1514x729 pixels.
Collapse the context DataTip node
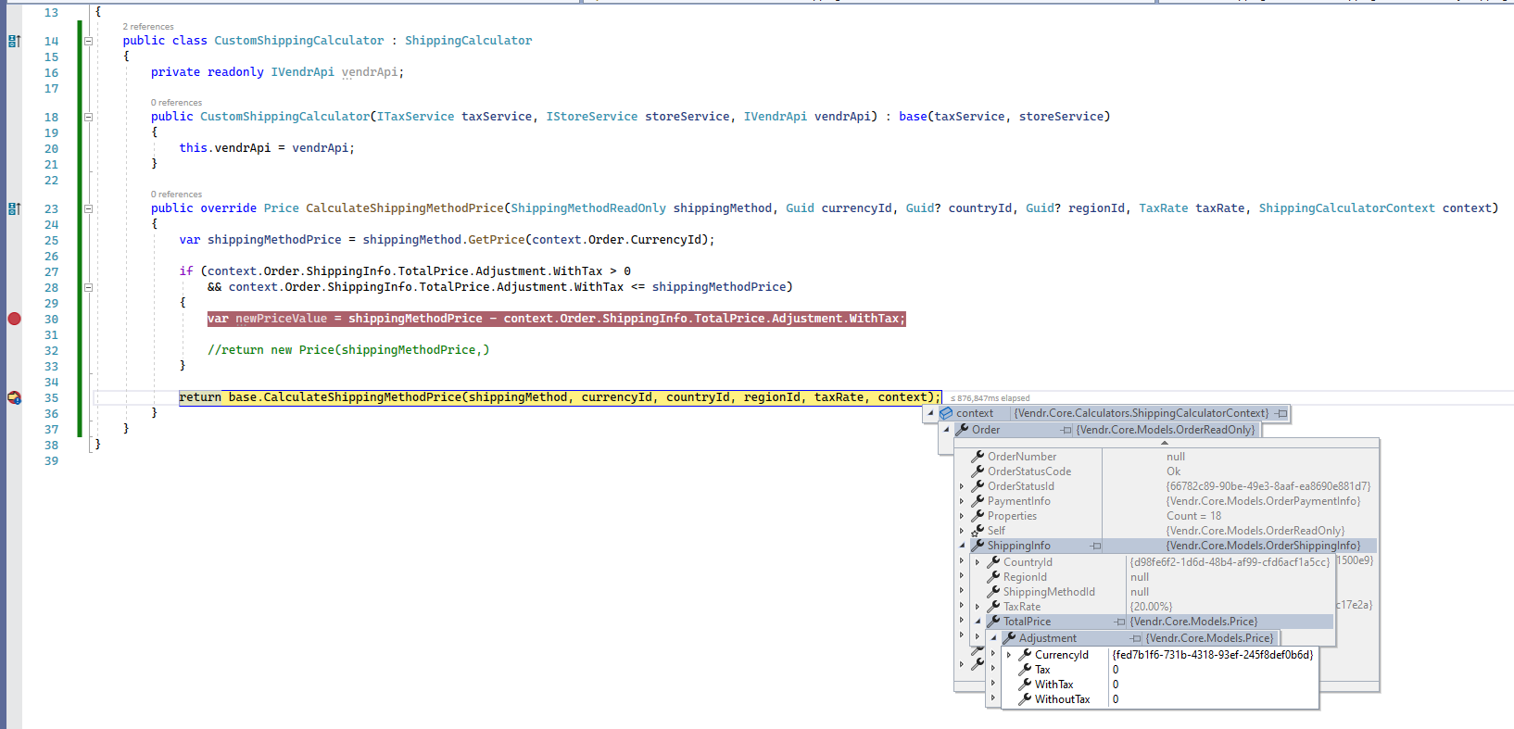pyautogui.click(x=930, y=413)
